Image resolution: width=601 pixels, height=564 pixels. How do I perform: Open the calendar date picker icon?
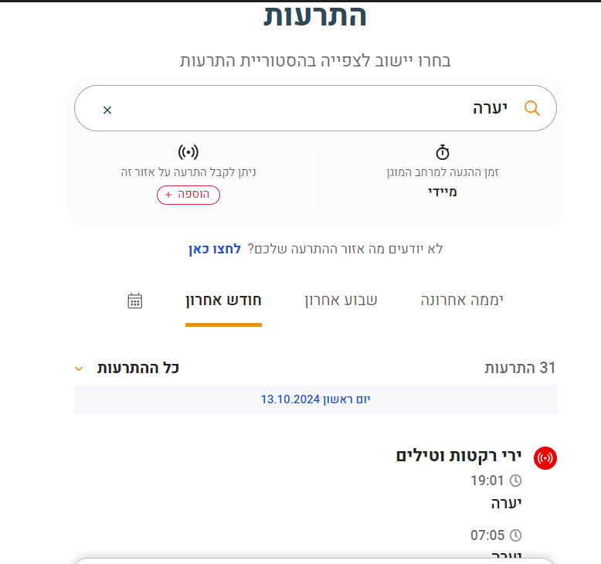point(135,301)
